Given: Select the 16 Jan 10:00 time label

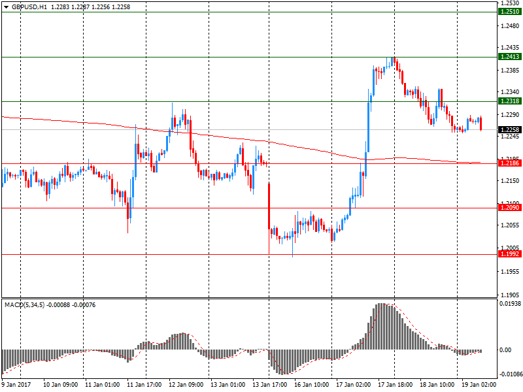Looking at the screenshot, I should (x=312, y=385).
